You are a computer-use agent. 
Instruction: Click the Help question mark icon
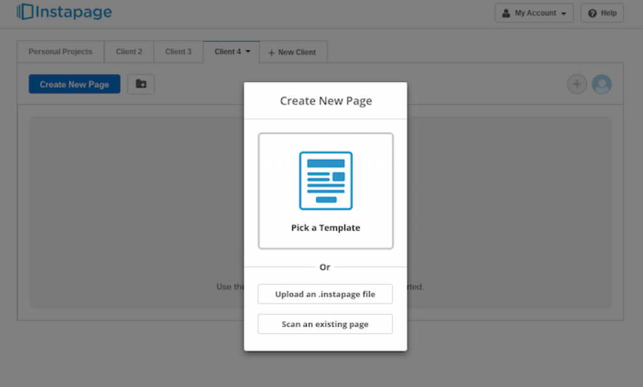[x=592, y=13]
